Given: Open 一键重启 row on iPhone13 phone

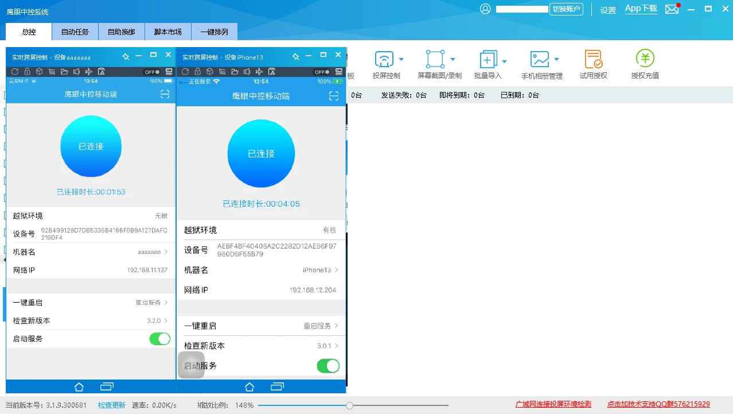Looking at the screenshot, I should click(262, 326).
